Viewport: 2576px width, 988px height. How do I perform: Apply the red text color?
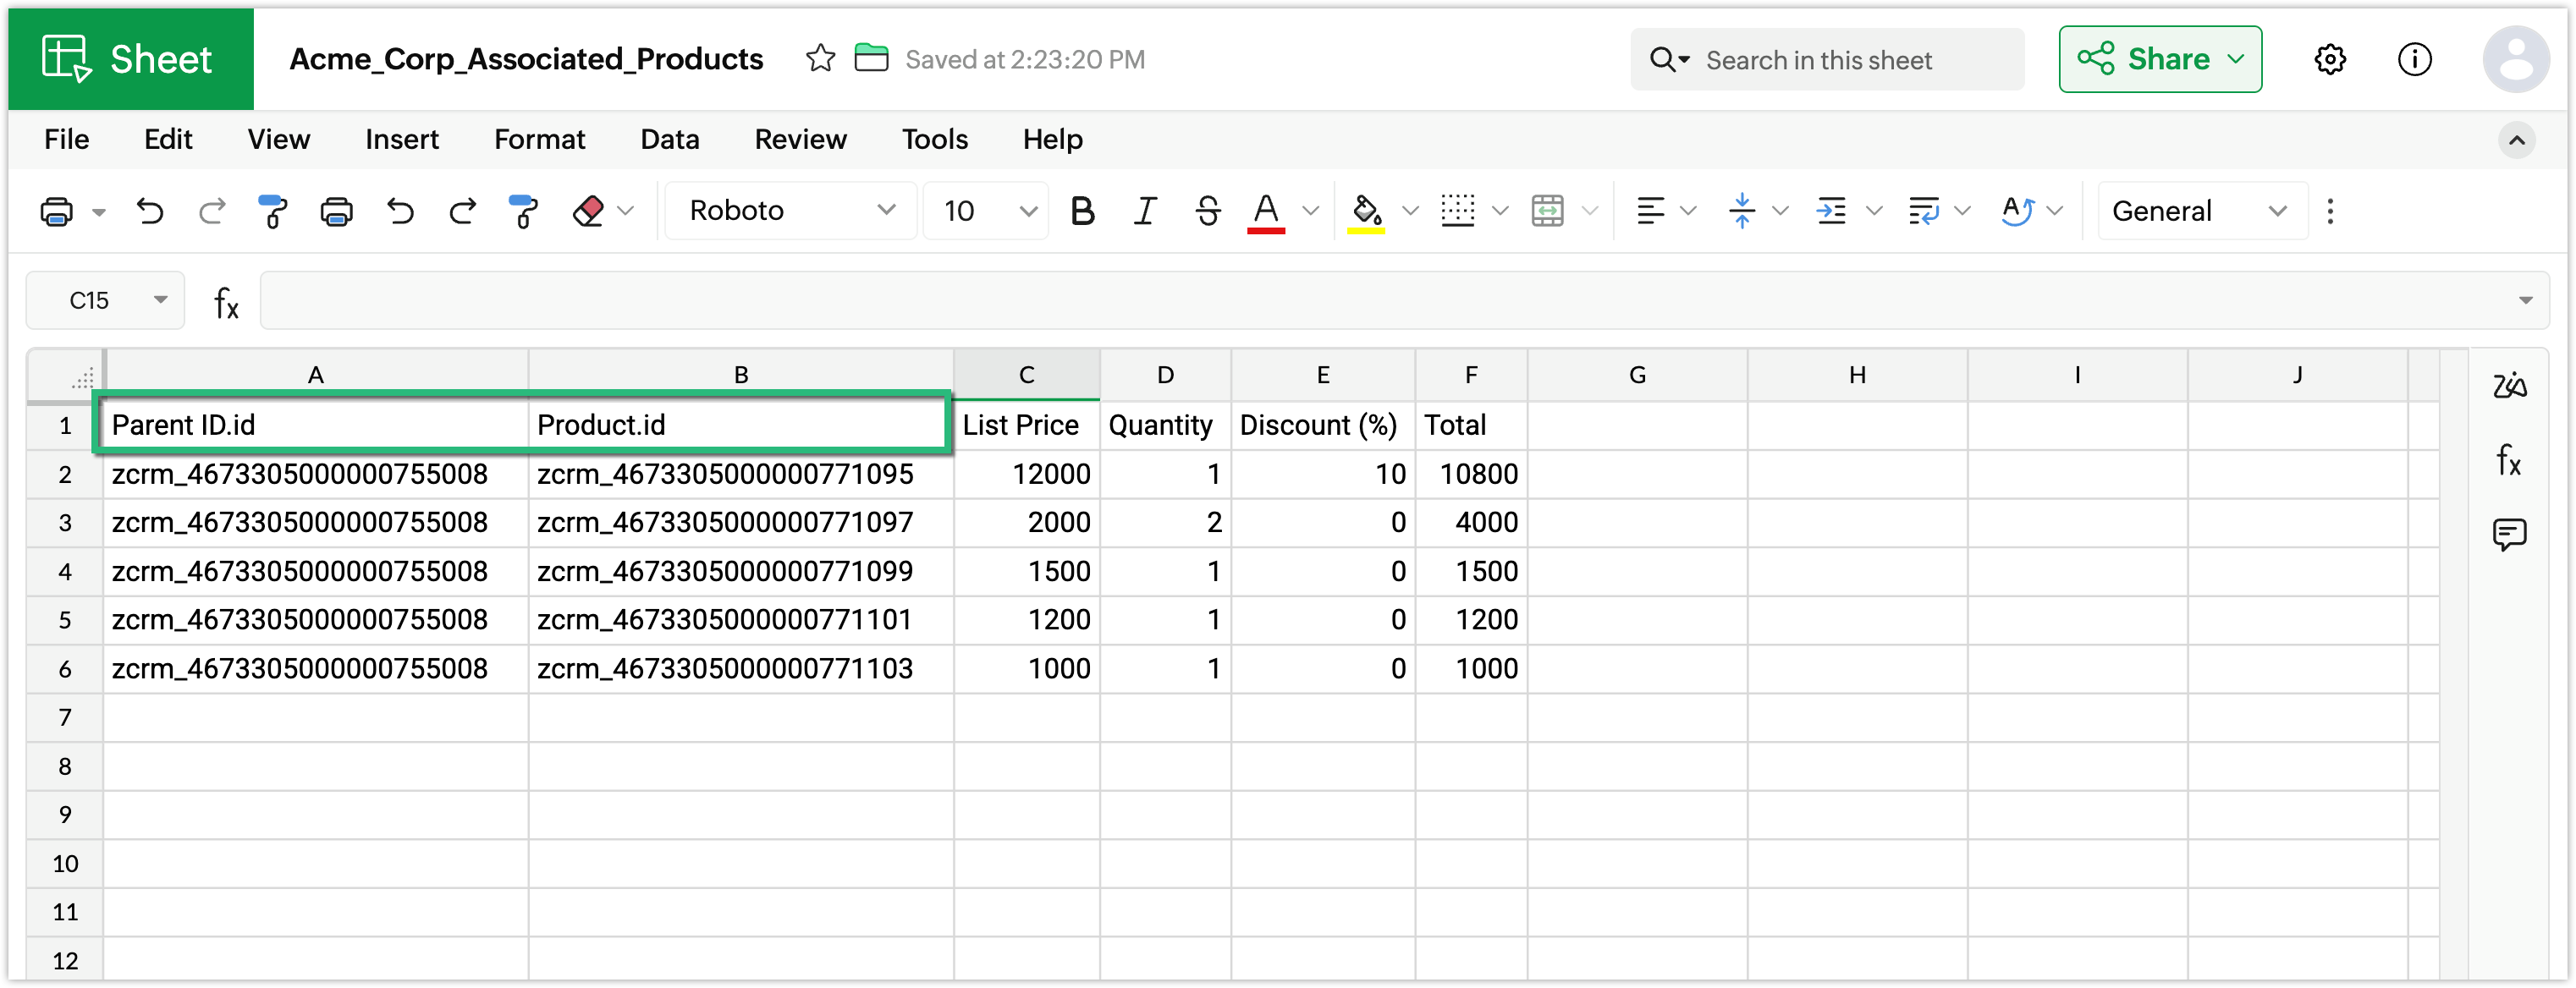click(1266, 212)
